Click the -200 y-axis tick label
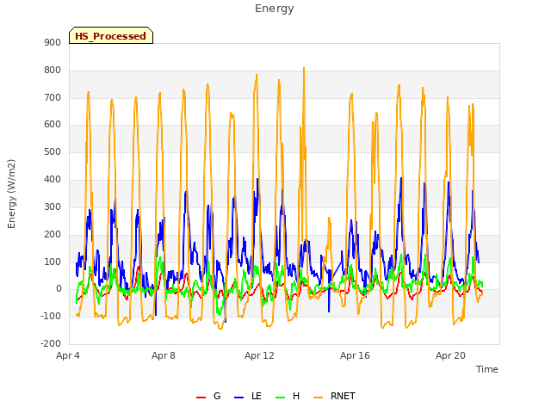The height and width of the screenshot is (413, 551). pyautogui.click(x=51, y=343)
